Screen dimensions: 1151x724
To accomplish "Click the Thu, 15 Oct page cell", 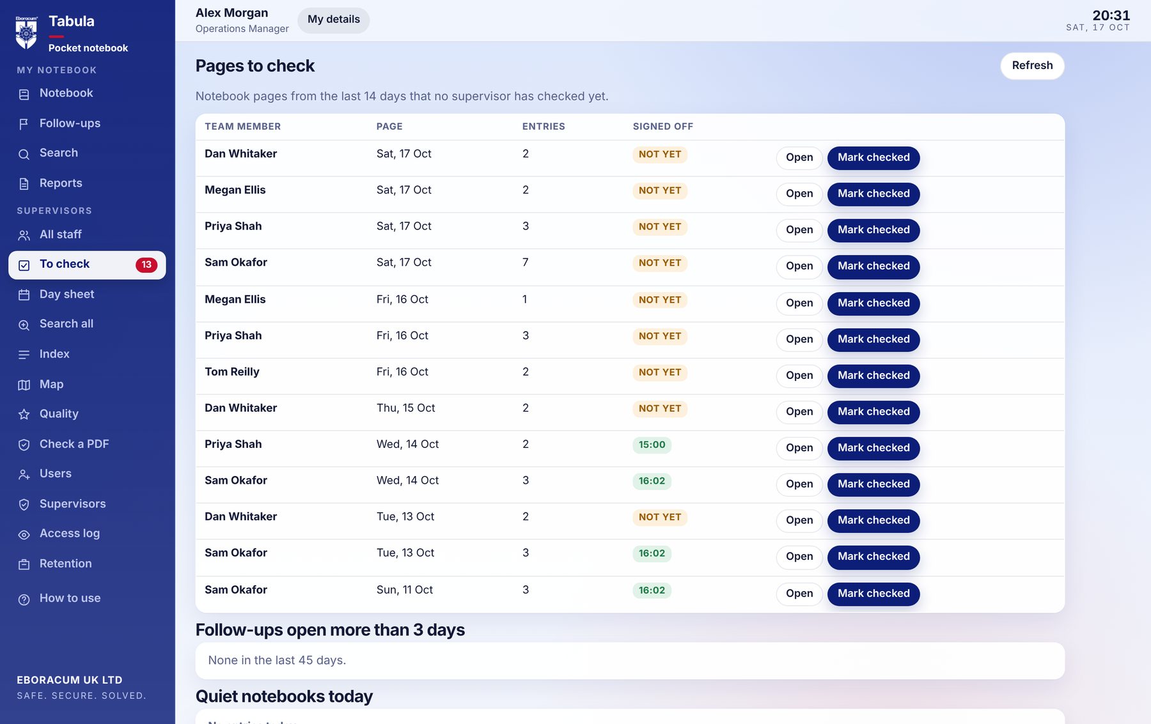I will point(405,408).
